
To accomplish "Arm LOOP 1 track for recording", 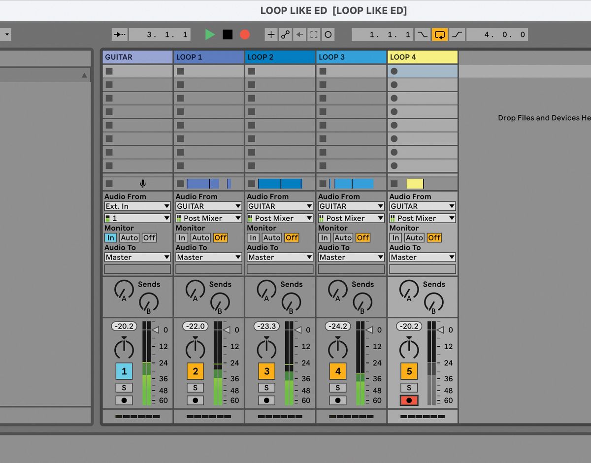I will point(196,400).
